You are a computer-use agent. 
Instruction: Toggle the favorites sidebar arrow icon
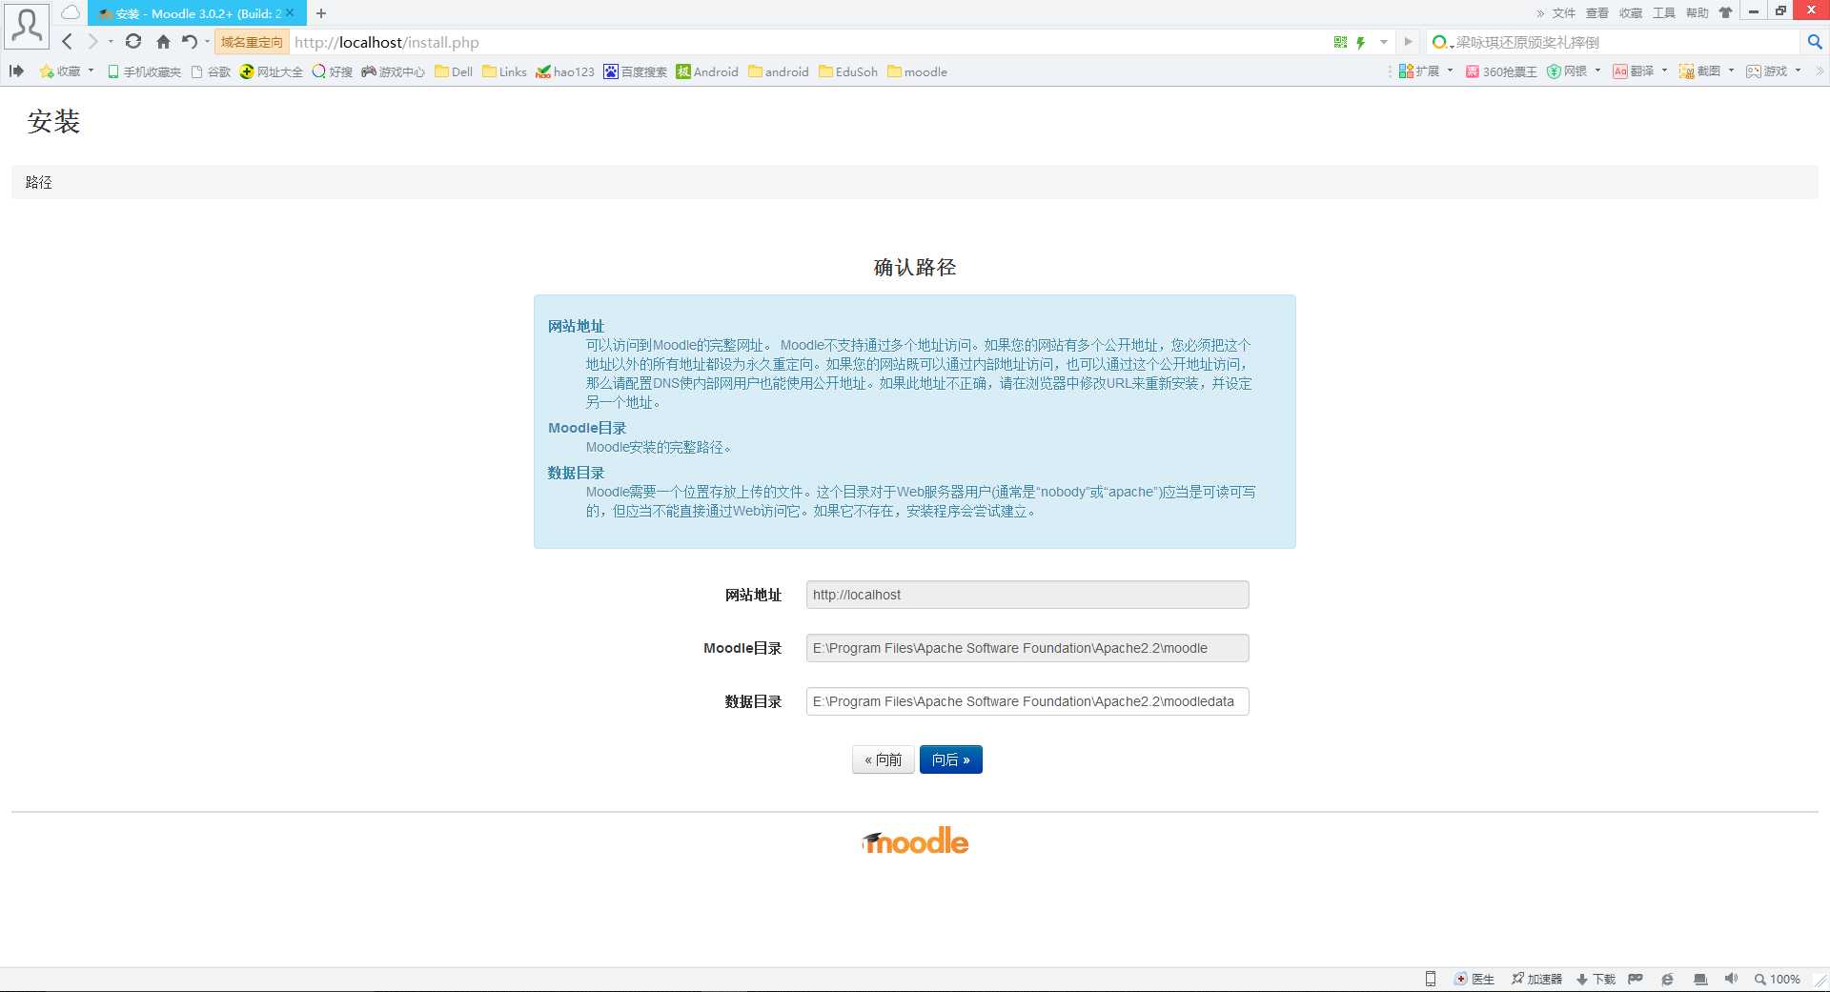[16, 71]
